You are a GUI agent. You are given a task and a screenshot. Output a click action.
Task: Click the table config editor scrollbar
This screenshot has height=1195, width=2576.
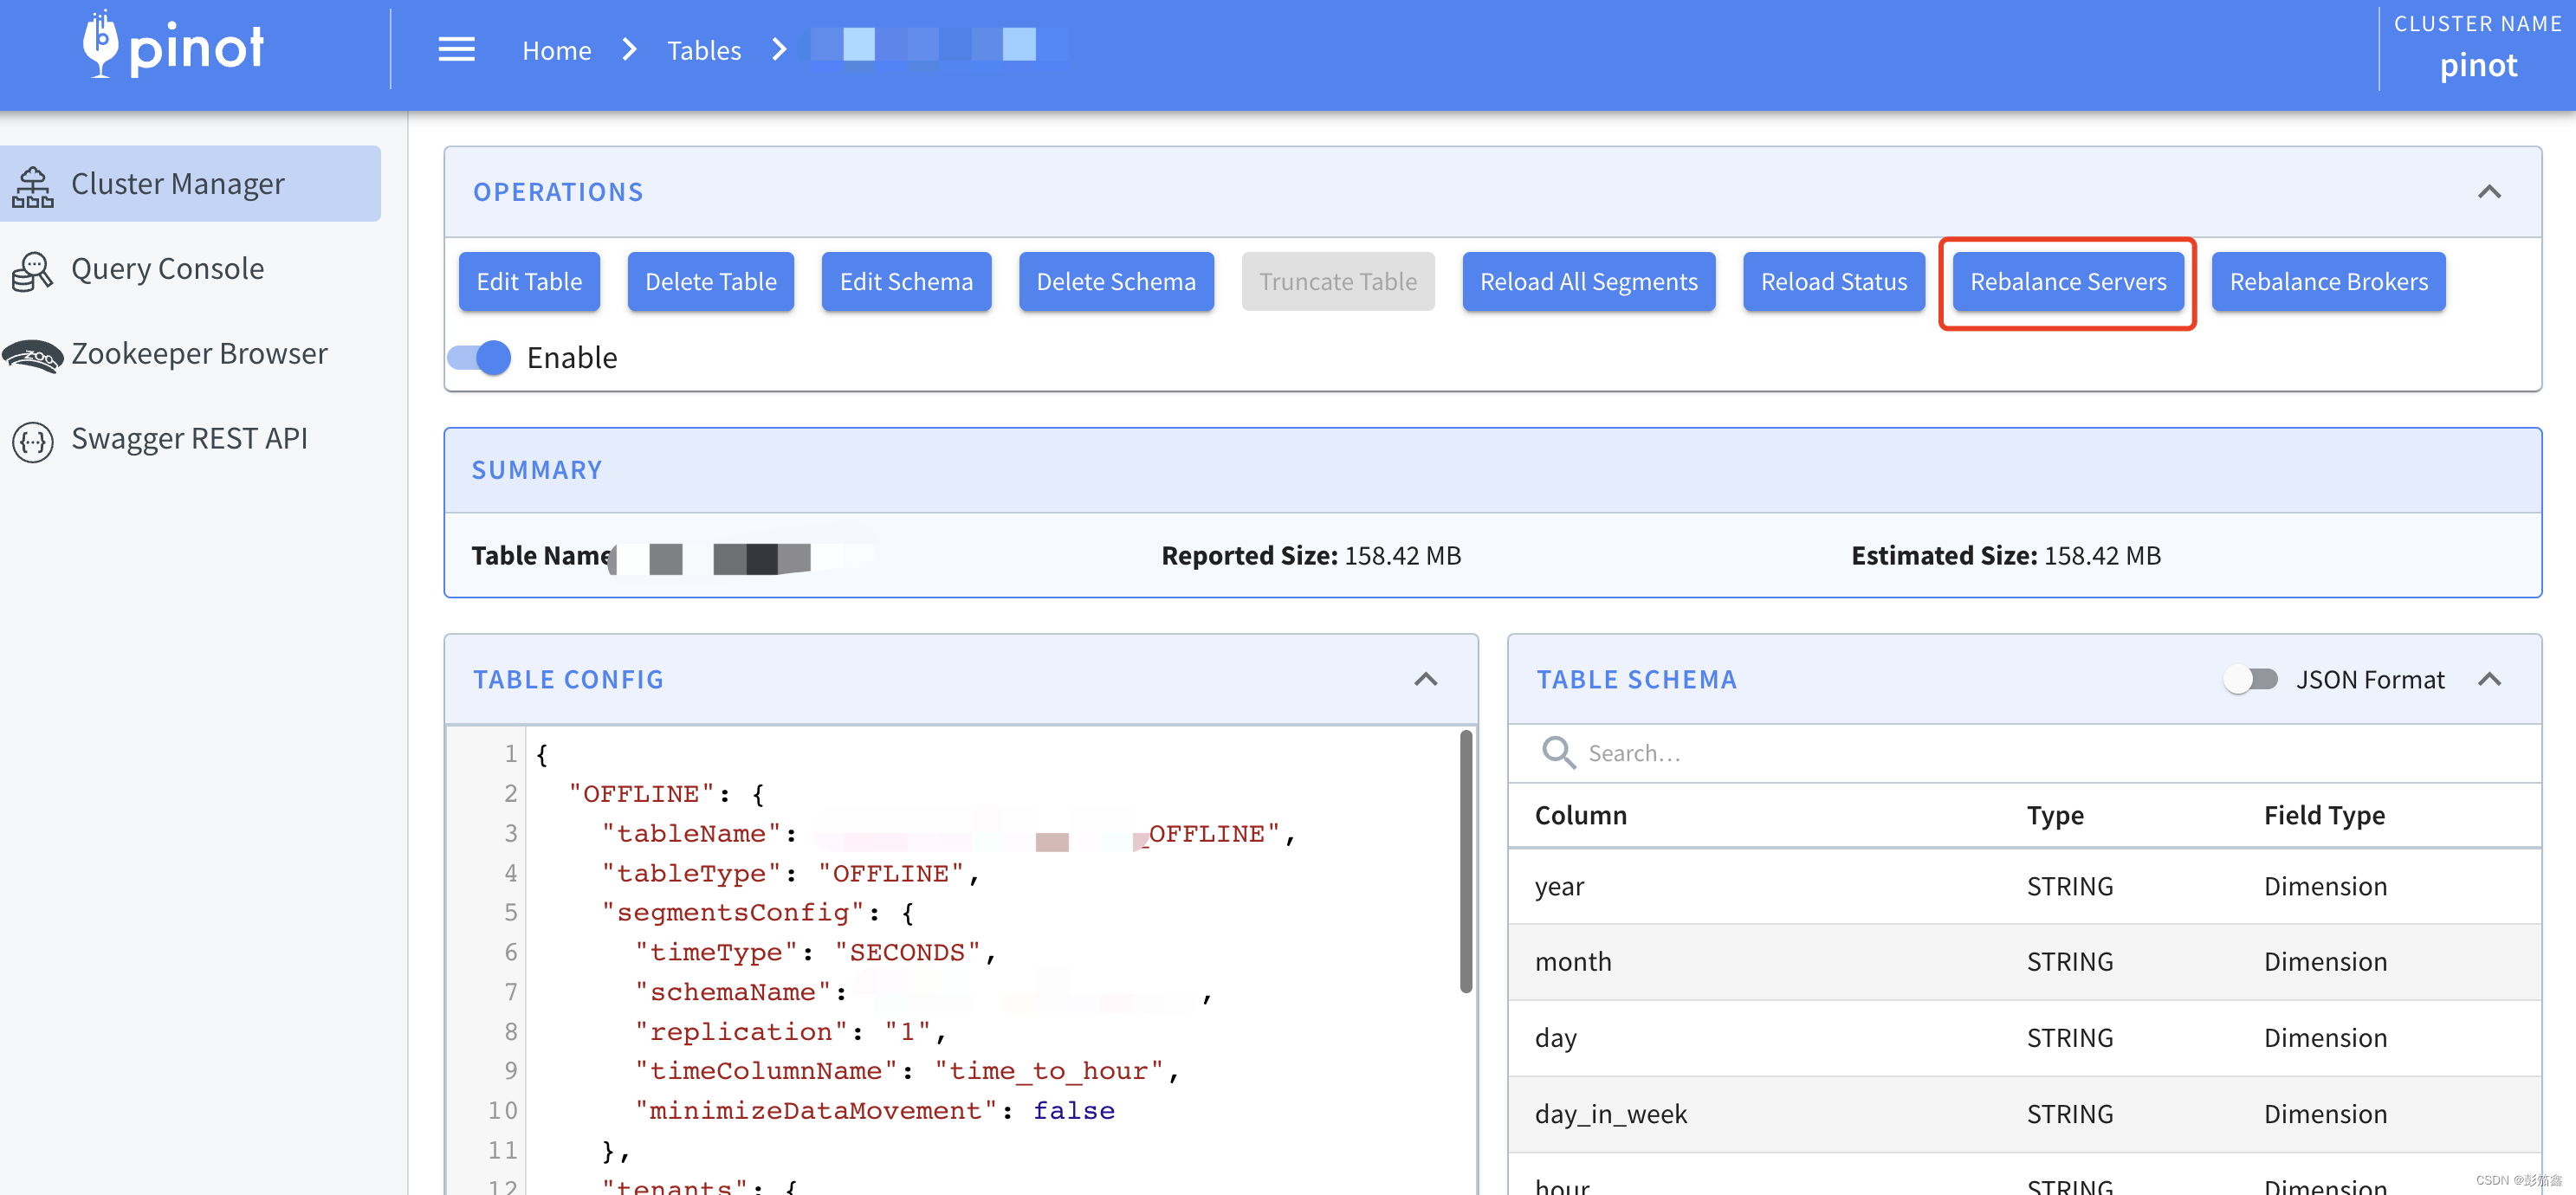point(1465,860)
